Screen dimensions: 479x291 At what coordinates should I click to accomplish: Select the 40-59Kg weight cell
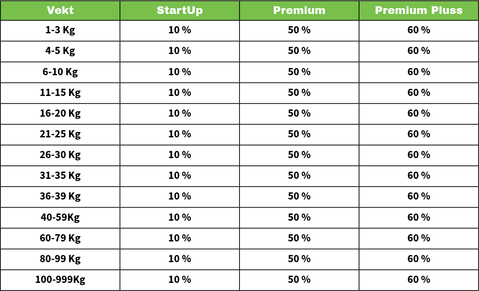[60, 217]
